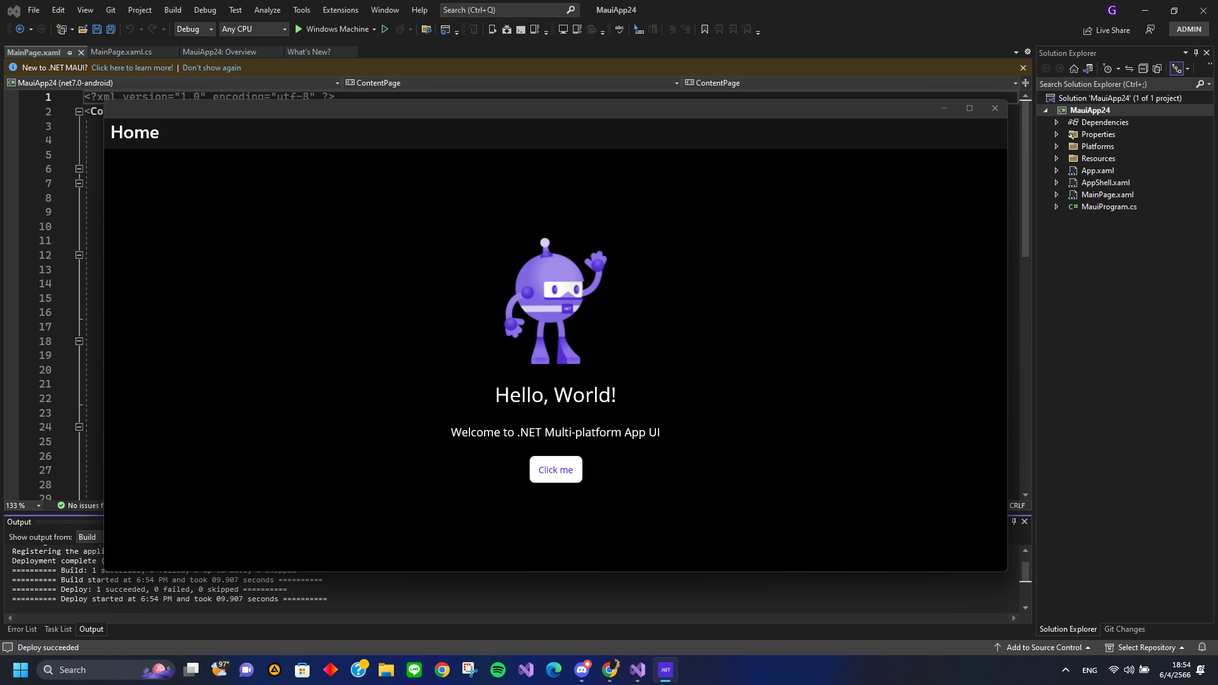Pin the Output window
Image resolution: width=1218 pixels, height=685 pixels.
[x=1014, y=521]
